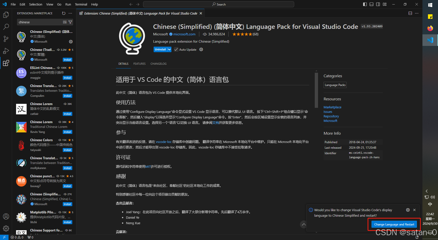Open microsoft.com publisher link

pos(184,34)
